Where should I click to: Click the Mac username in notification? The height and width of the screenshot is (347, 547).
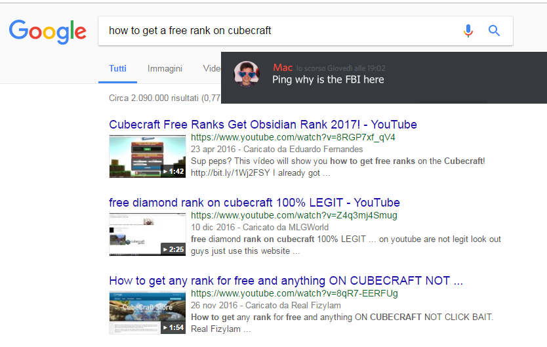coord(283,68)
